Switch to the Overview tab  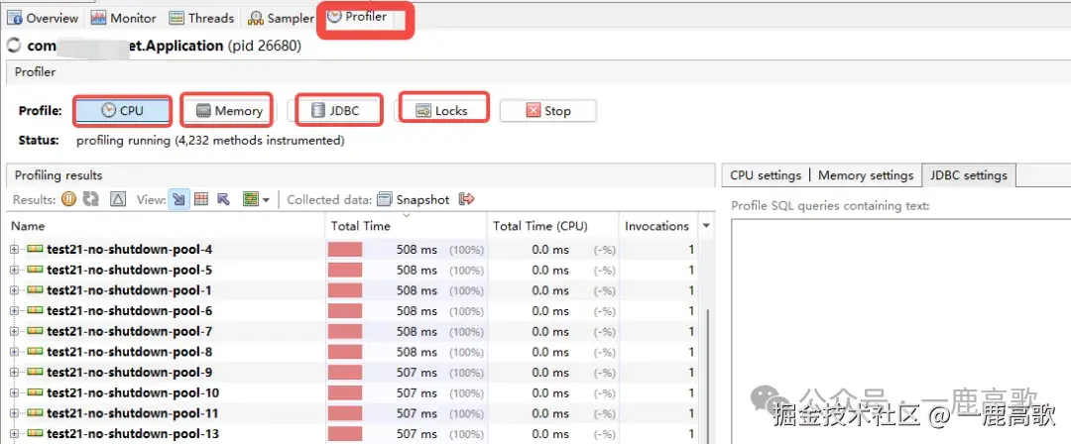(x=43, y=18)
